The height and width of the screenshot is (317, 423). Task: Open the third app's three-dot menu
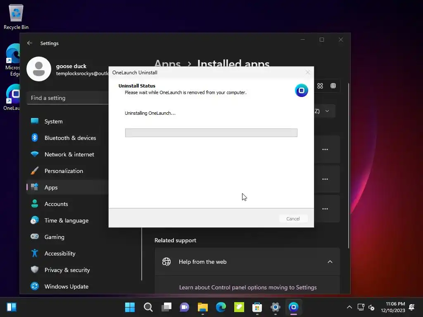325,208
